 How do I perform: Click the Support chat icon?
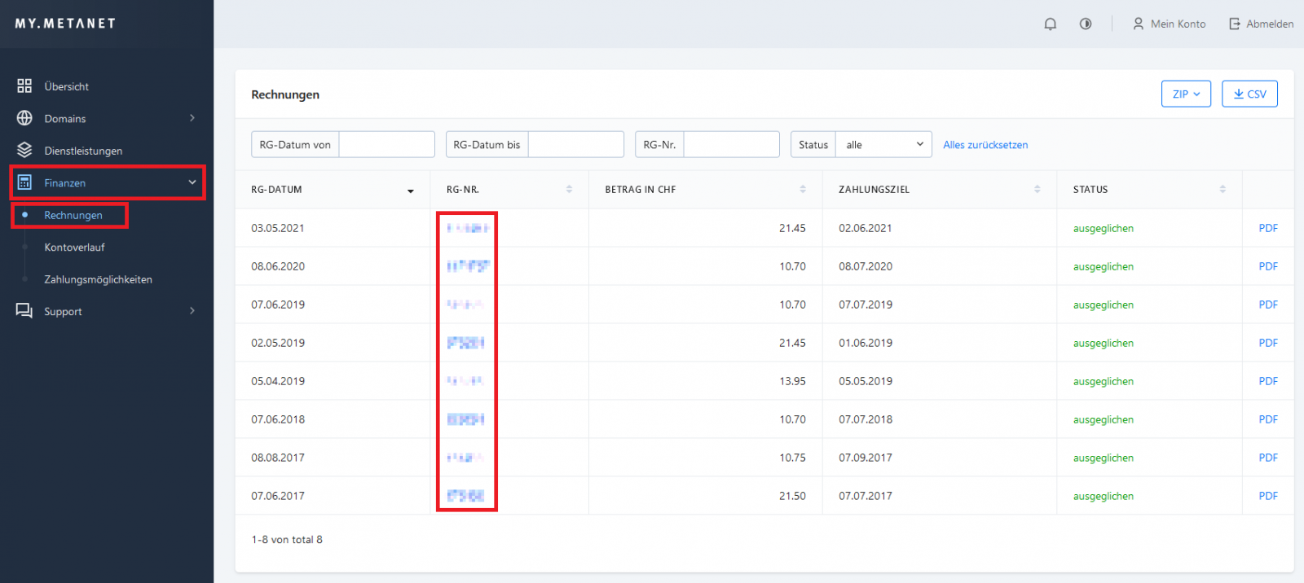click(24, 311)
